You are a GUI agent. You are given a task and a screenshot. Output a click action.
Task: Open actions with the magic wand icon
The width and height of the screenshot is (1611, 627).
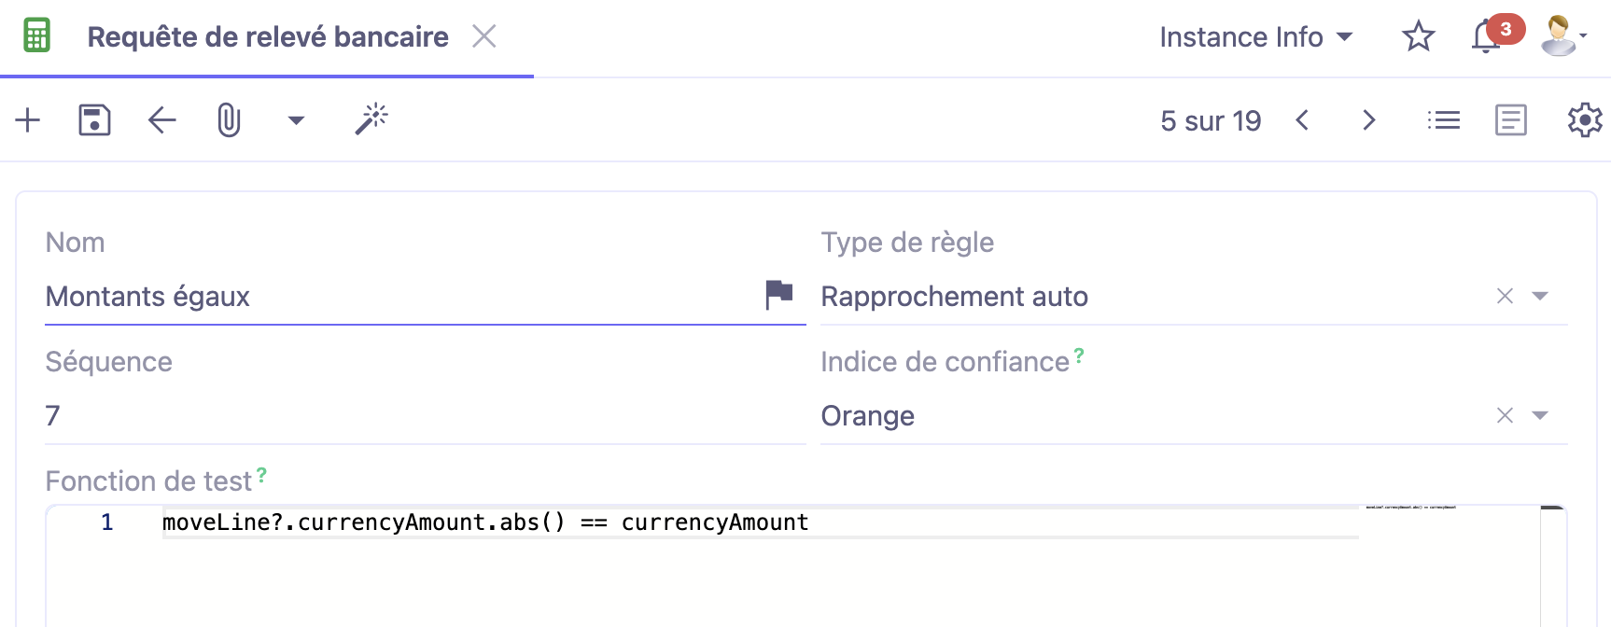[371, 118]
